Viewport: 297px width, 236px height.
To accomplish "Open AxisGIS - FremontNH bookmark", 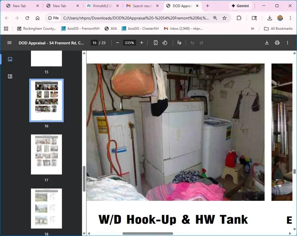I will coord(80,29).
